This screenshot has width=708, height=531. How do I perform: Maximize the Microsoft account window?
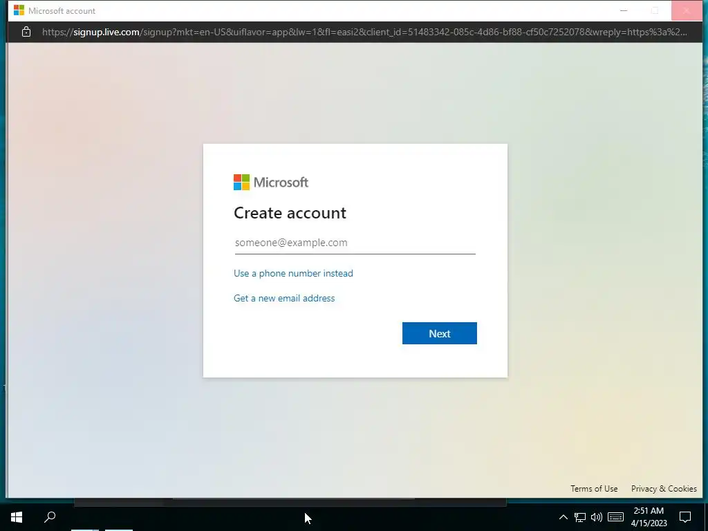[x=655, y=10]
